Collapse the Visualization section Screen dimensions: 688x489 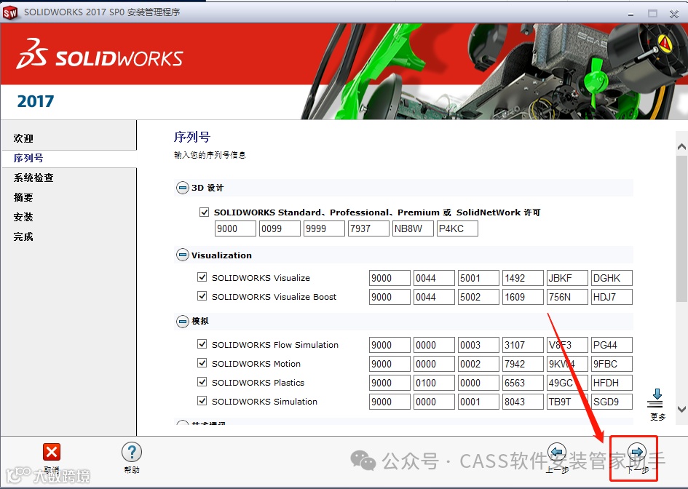[x=183, y=255]
